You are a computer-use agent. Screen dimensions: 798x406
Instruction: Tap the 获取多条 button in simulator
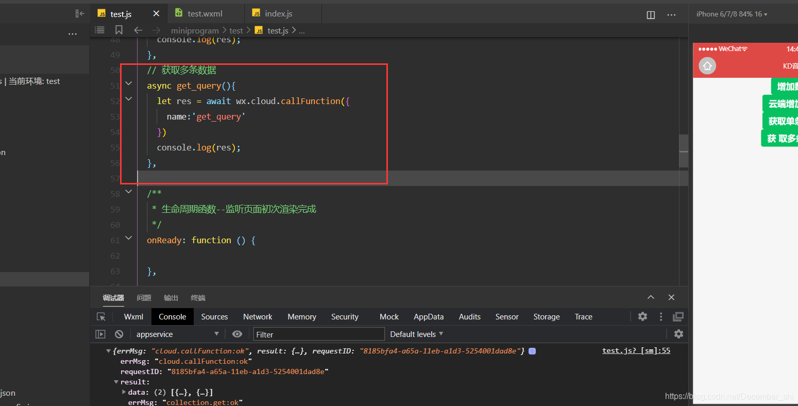coord(779,138)
